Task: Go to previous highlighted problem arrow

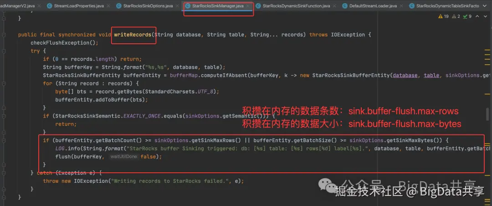Action: pyautogui.click(x=477, y=16)
